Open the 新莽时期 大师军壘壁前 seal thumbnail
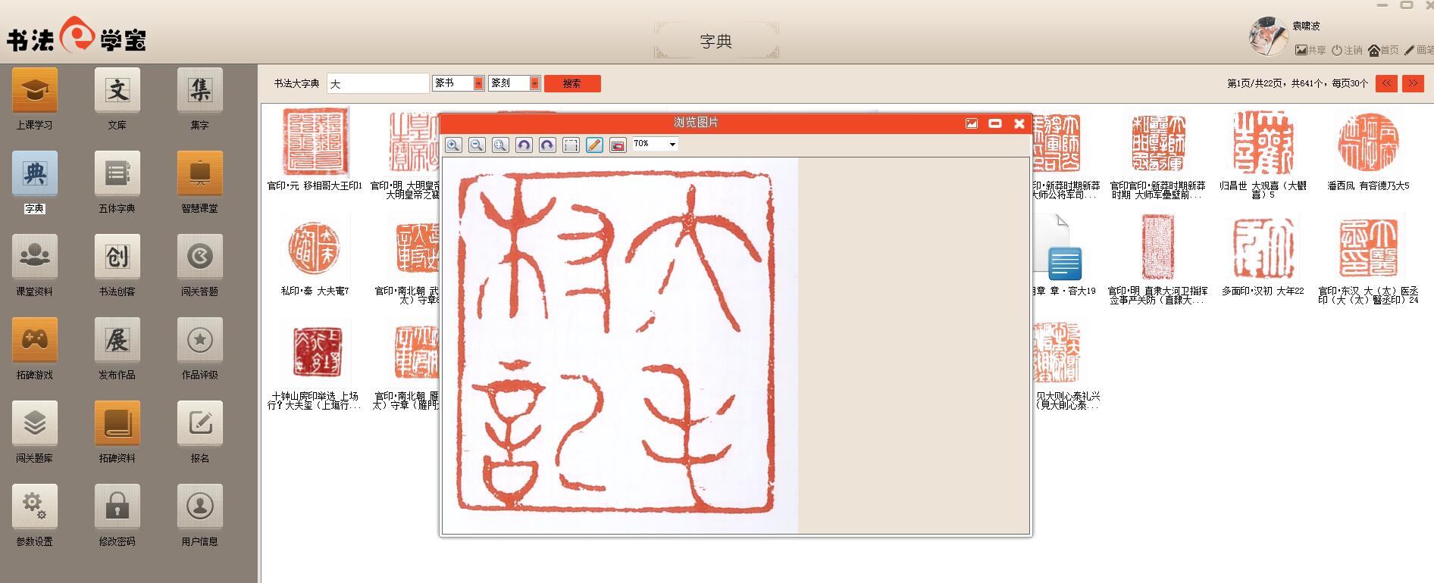This screenshot has width=1434, height=583. coord(1158,142)
